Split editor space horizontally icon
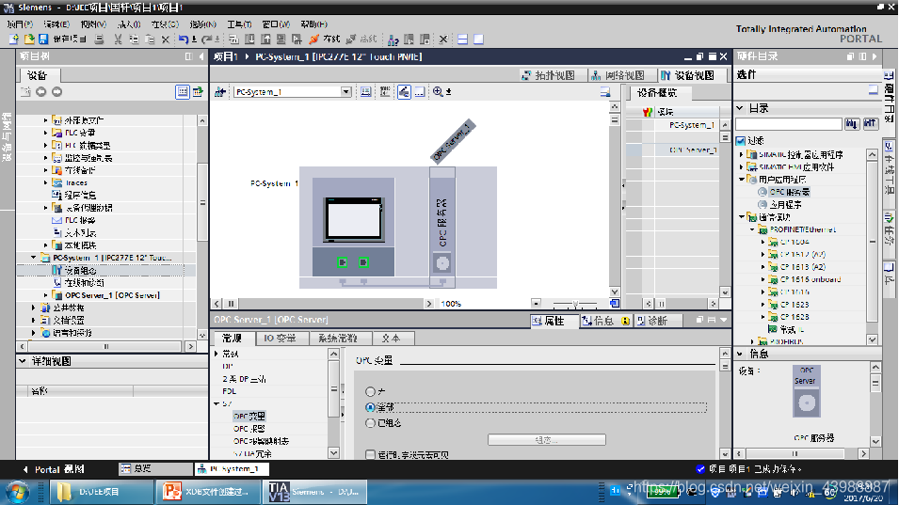Screen dimensions: 899x505 click(x=462, y=39)
